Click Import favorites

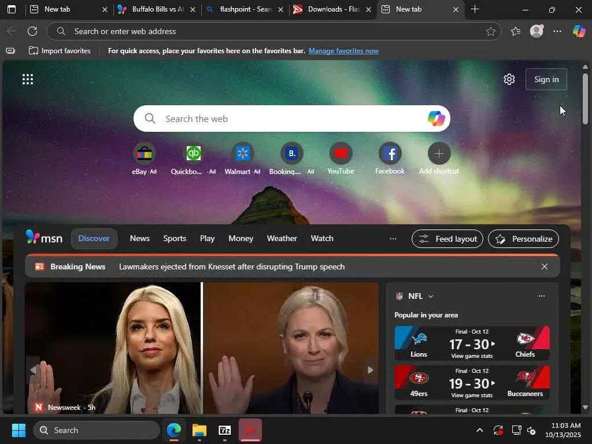pos(60,51)
